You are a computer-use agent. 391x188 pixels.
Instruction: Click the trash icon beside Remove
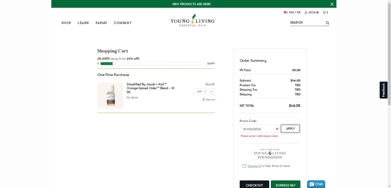coord(204,100)
